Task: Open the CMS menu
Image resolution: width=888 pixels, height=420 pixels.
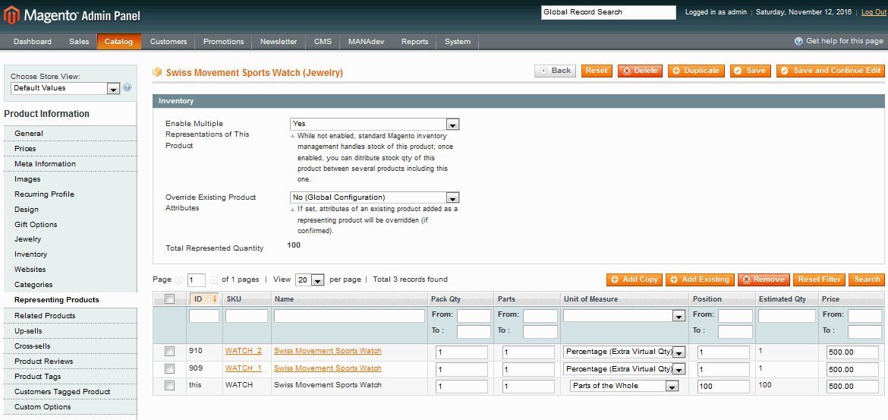Action: (x=323, y=41)
